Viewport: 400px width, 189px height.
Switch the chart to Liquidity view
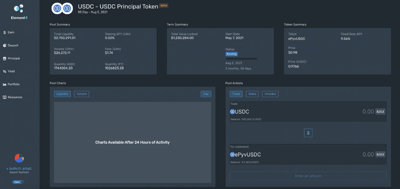point(62,94)
